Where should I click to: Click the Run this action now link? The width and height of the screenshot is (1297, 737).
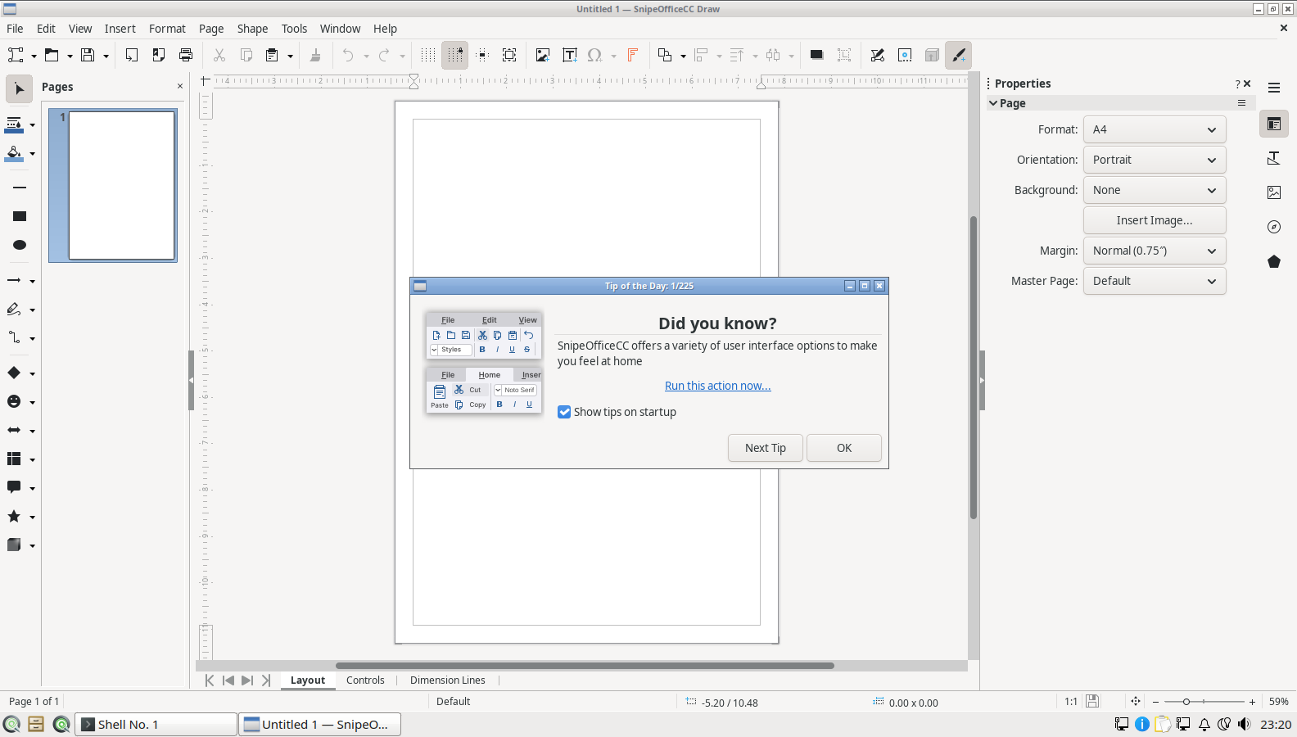point(718,386)
